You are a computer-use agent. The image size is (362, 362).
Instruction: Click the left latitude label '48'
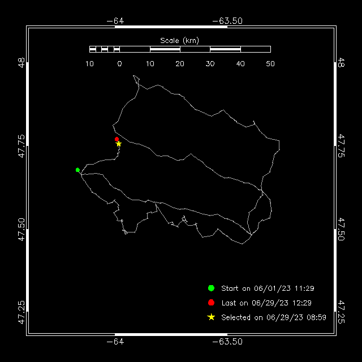(21, 63)
